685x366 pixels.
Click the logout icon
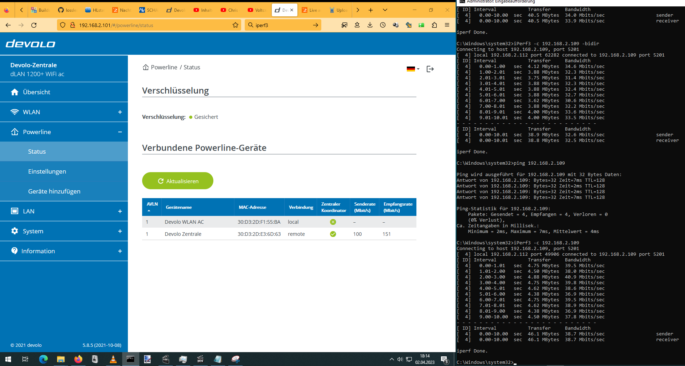tap(430, 69)
